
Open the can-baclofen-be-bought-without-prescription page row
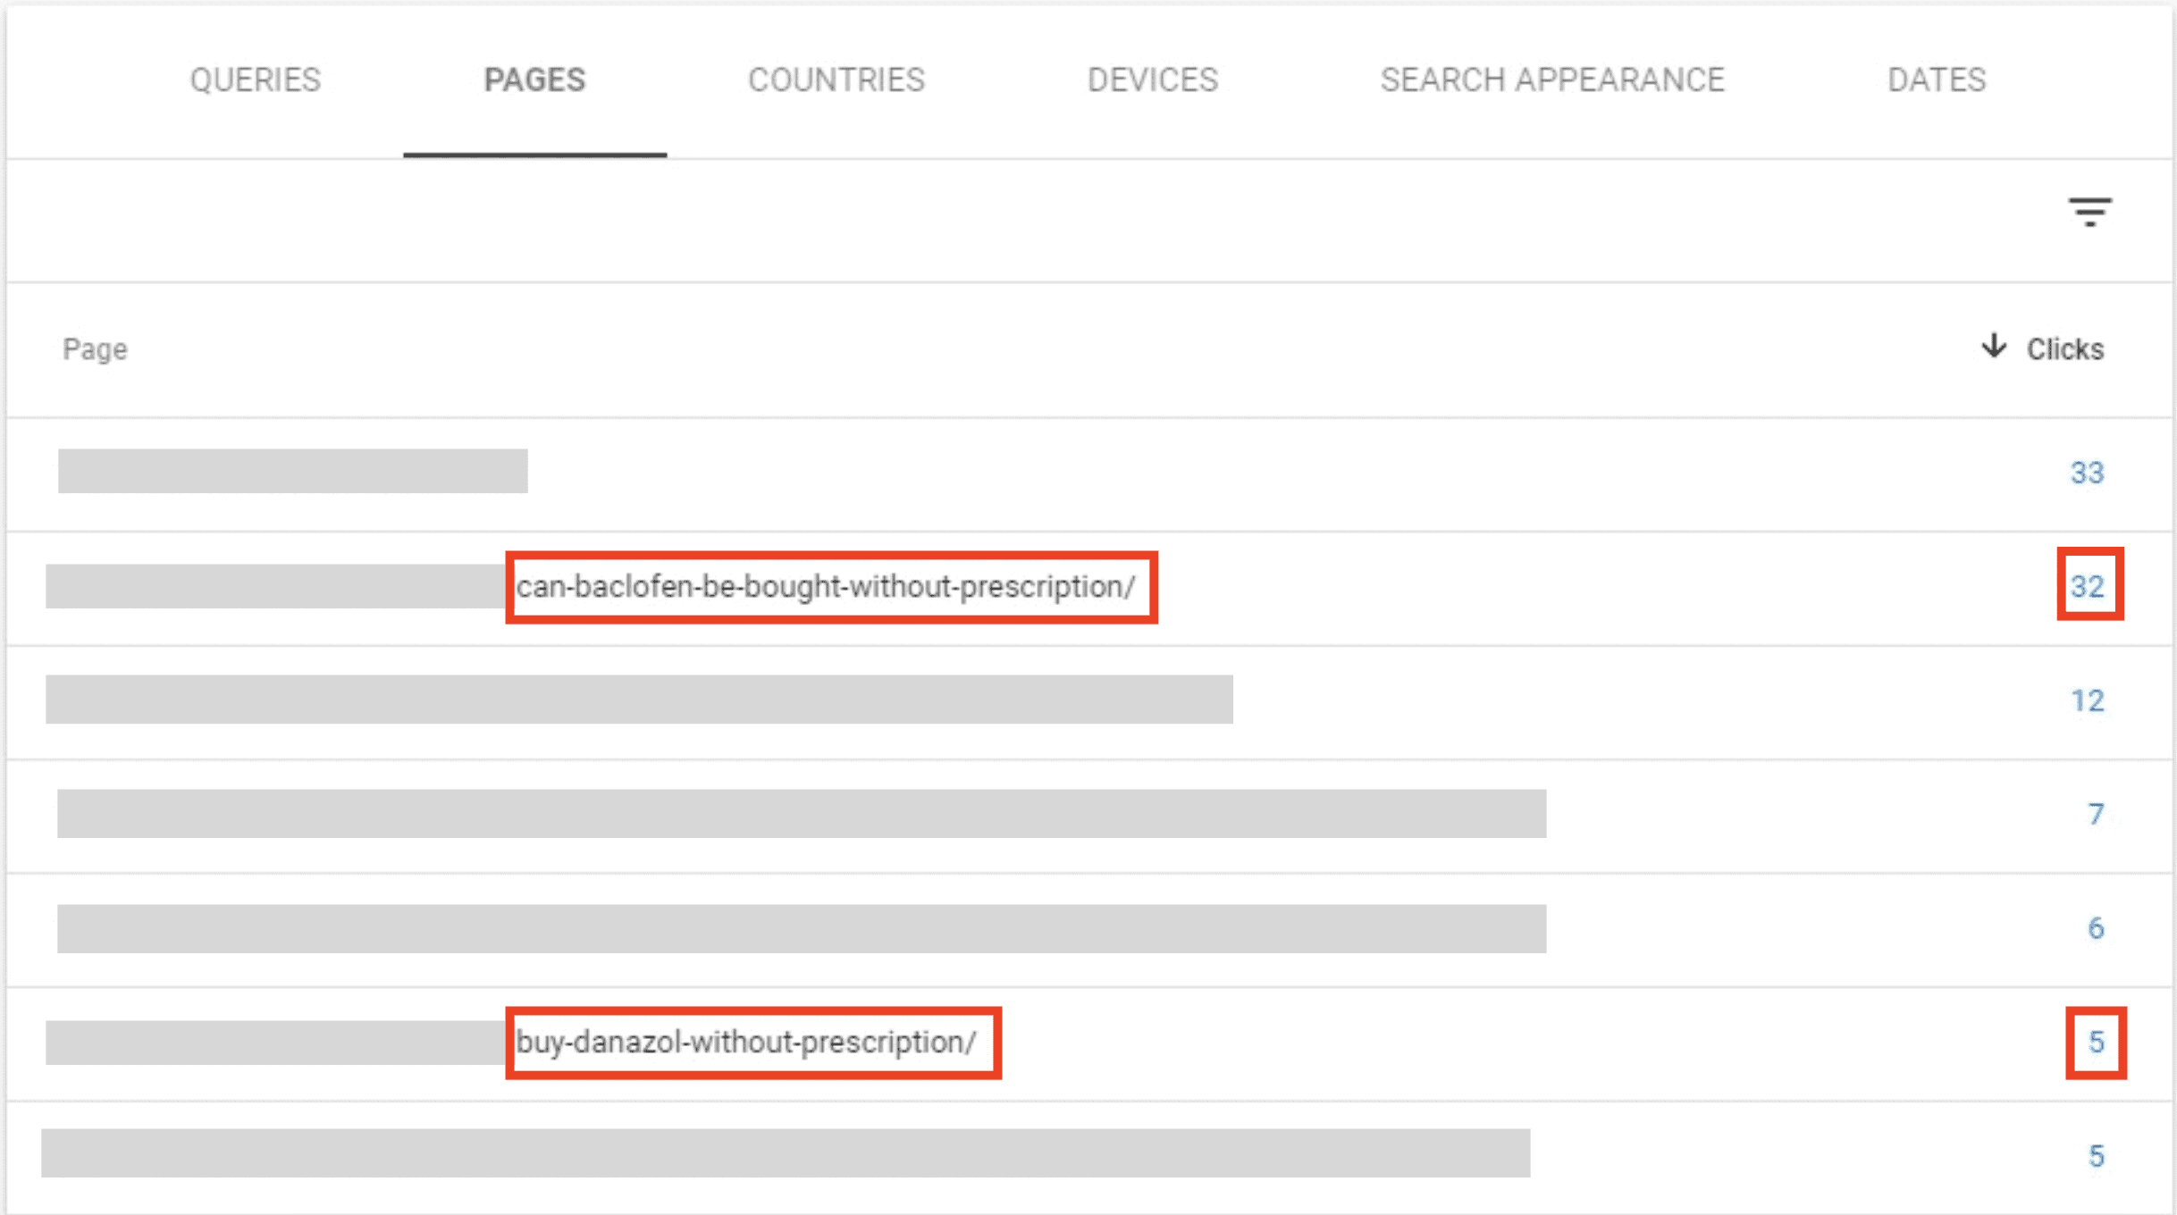pyautogui.click(x=825, y=587)
